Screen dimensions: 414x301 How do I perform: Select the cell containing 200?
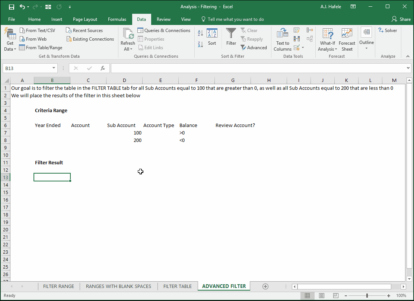(x=124, y=140)
